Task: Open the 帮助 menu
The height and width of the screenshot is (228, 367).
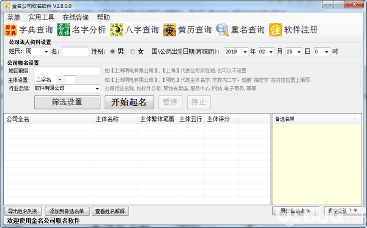Action: [x=103, y=17]
